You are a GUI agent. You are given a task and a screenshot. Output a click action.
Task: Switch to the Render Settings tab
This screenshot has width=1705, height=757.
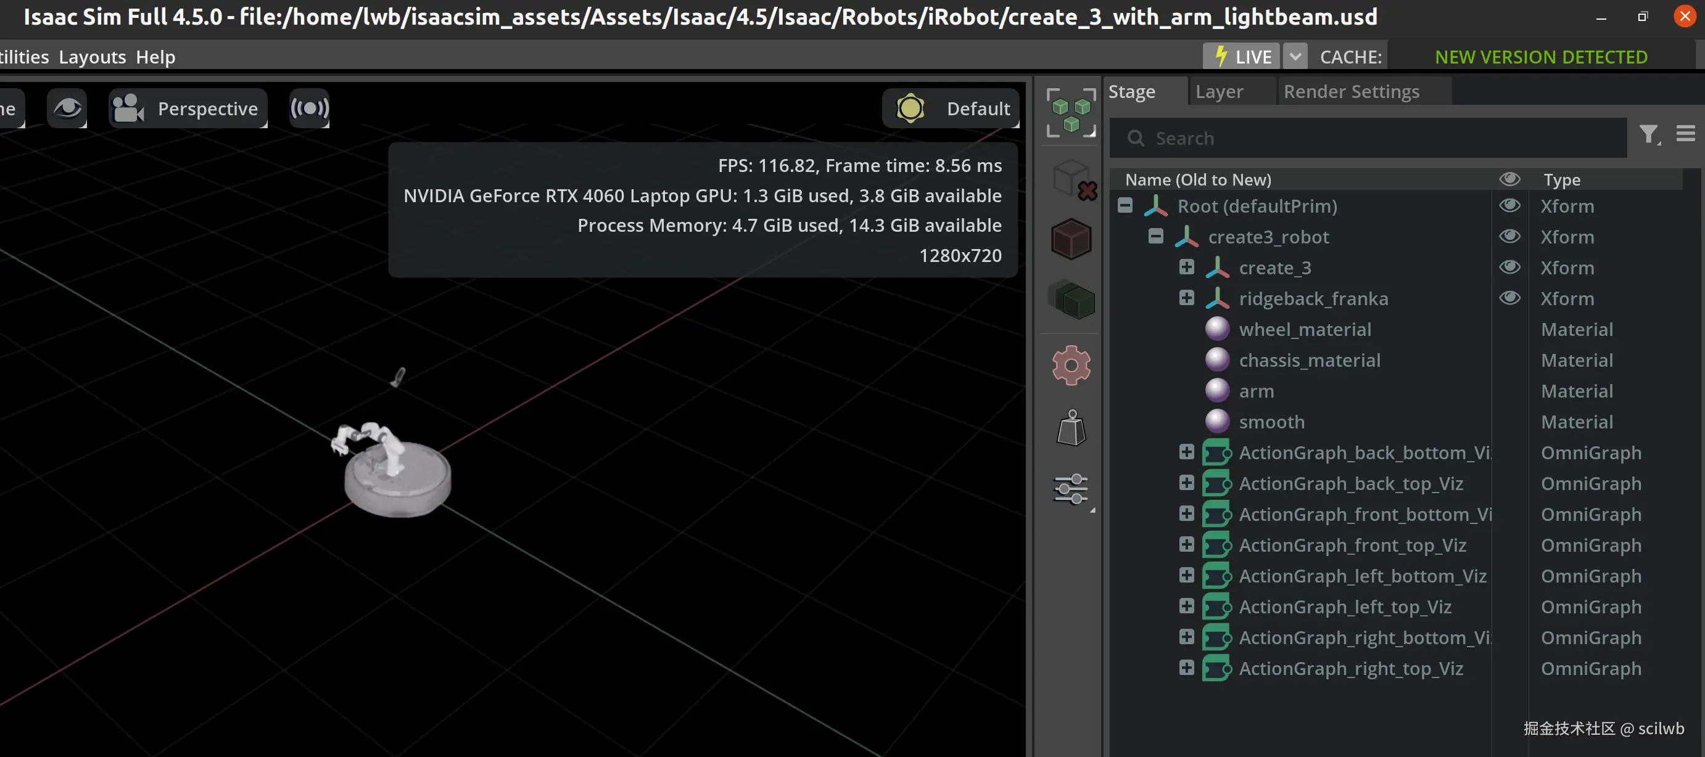[x=1351, y=91]
